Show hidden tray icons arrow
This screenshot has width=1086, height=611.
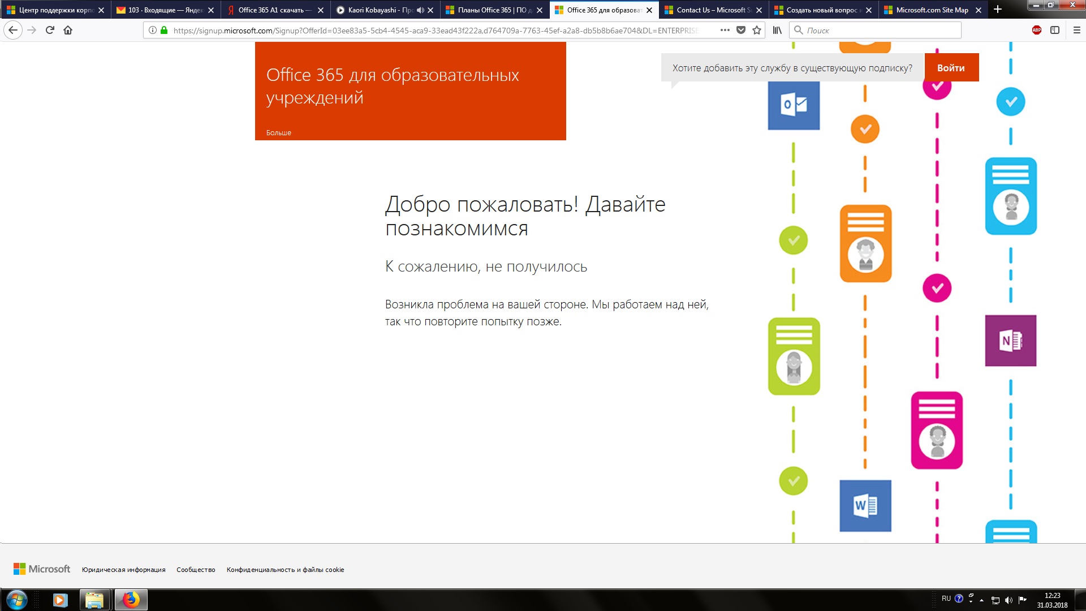point(982,600)
